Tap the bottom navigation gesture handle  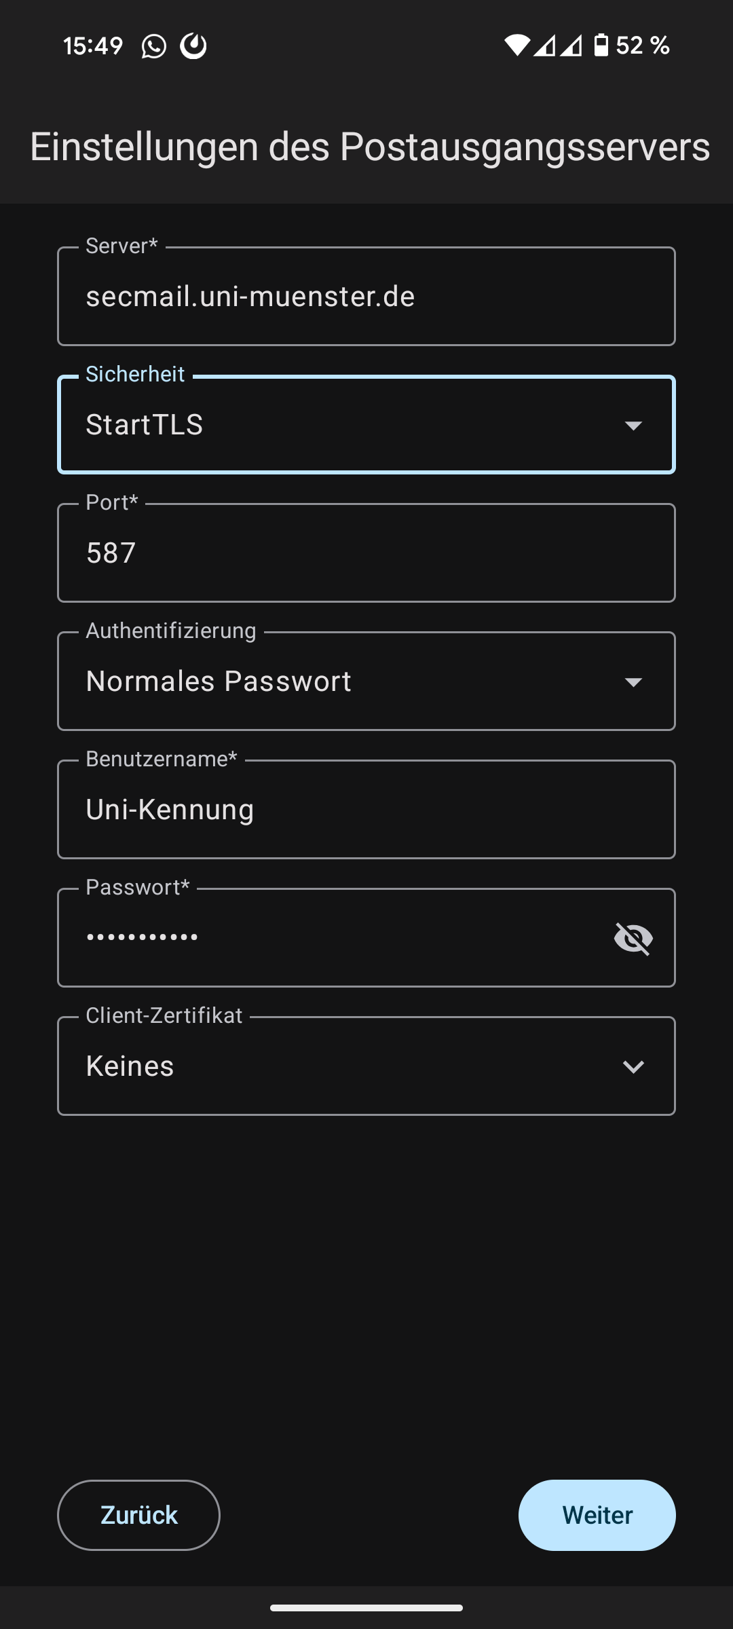pos(366,1607)
